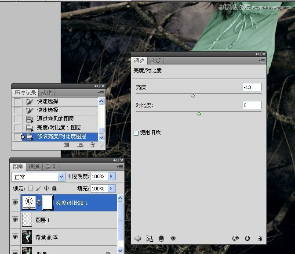The height and width of the screenshot is (254, 295).
Task: Reset adjustment to defaults icon
Action: (x=248, y=239)
